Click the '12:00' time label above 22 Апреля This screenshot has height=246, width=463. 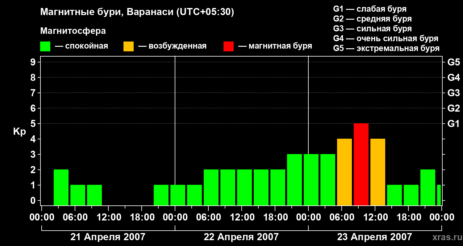click(x=242, y=217)
